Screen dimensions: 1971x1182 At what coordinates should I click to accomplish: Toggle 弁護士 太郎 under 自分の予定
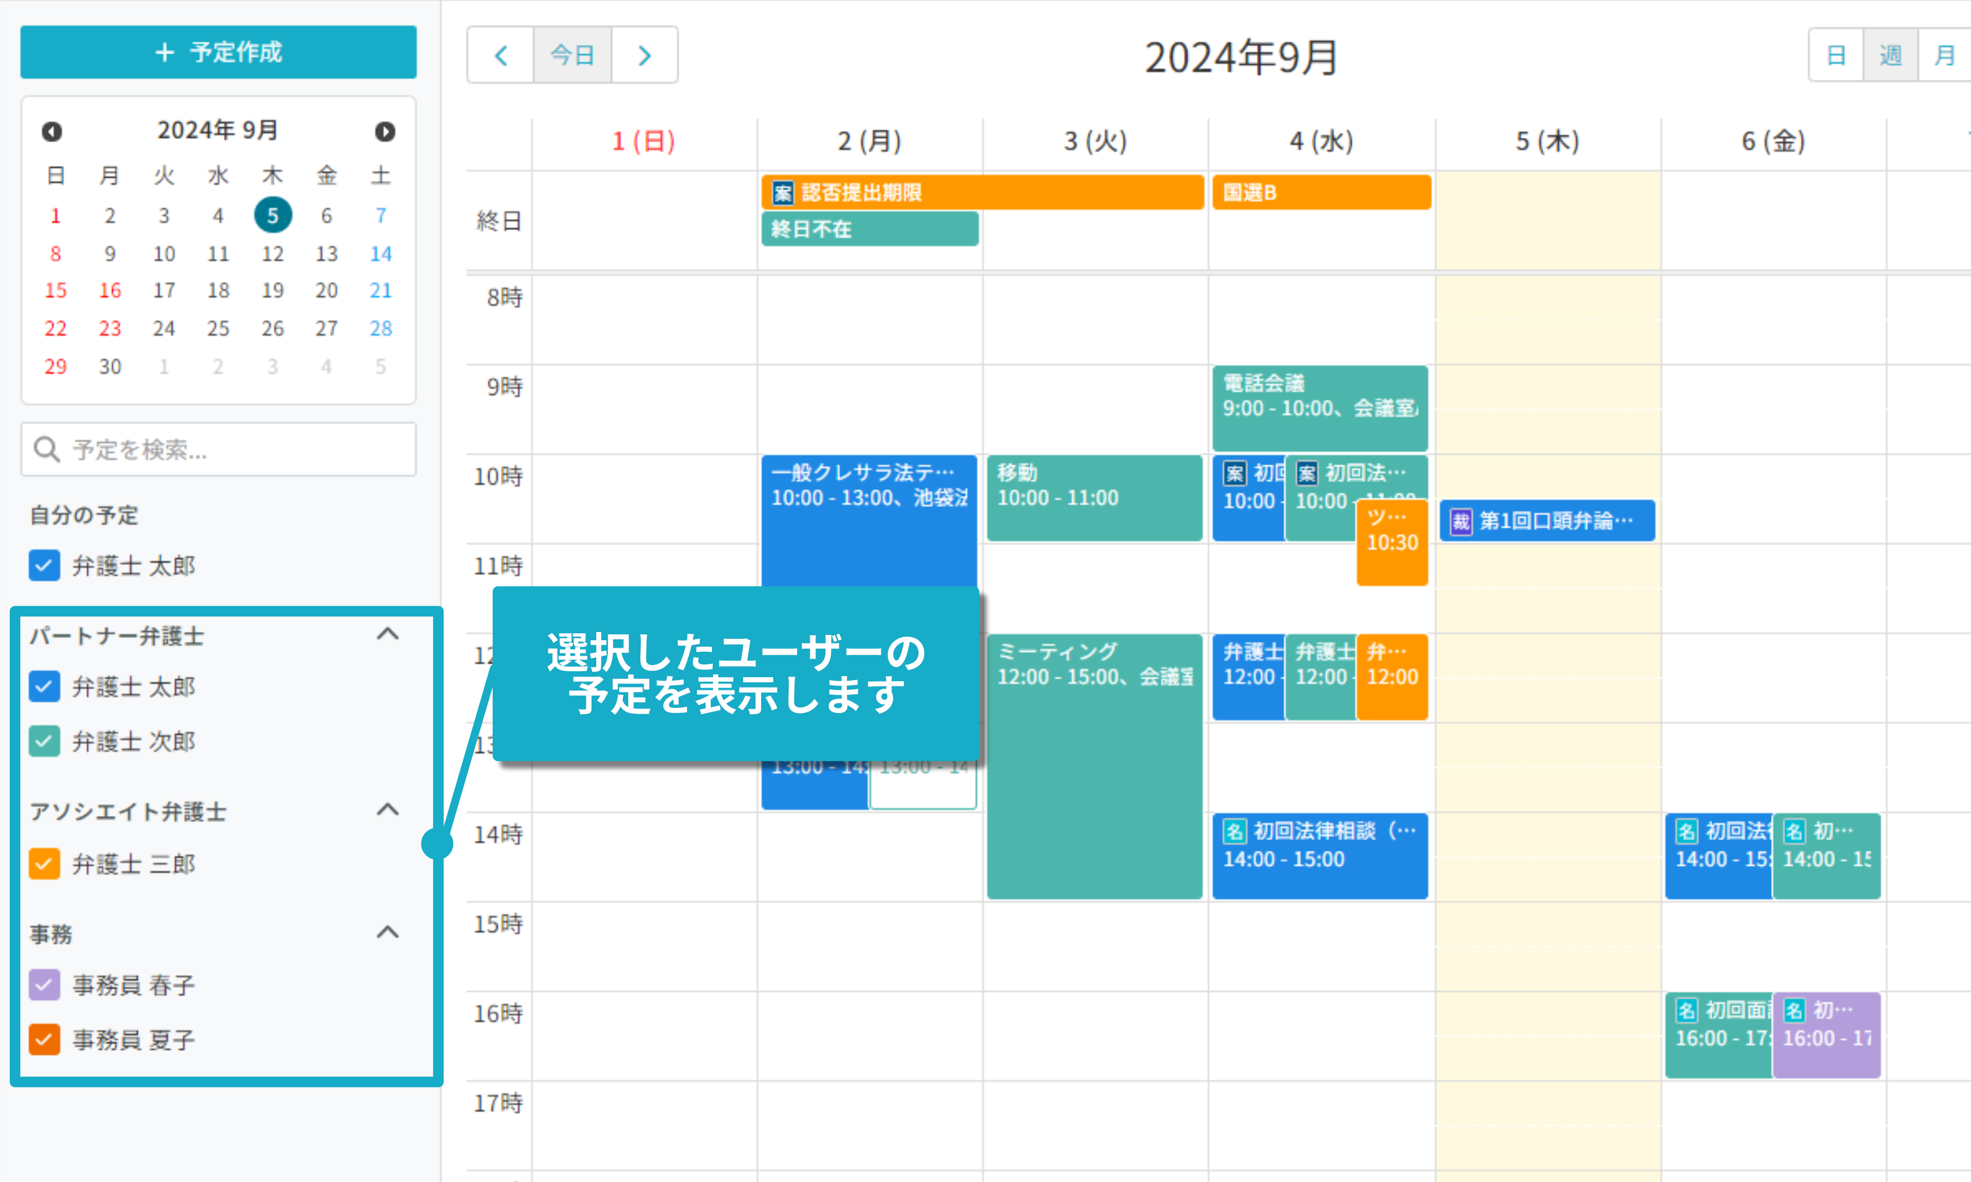point(45,566)
